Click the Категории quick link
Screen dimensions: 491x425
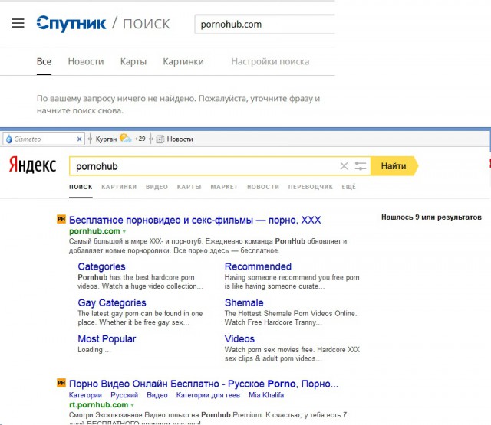click(x=85, y=395)
